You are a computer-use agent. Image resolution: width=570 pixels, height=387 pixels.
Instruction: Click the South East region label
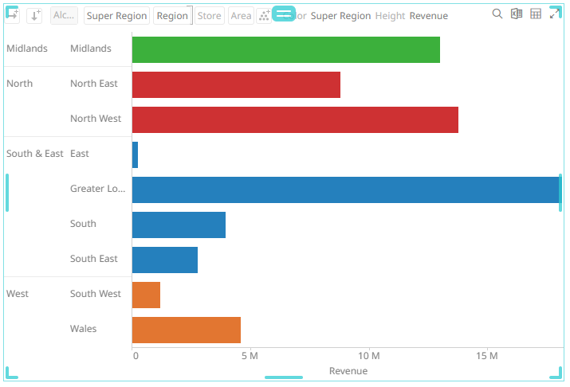point(94,259)
